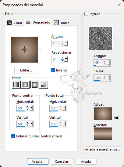This screenshot has height=167, width=124.
Task: Click the Punto central Vertical field
Action: click(x=21, y=124)
